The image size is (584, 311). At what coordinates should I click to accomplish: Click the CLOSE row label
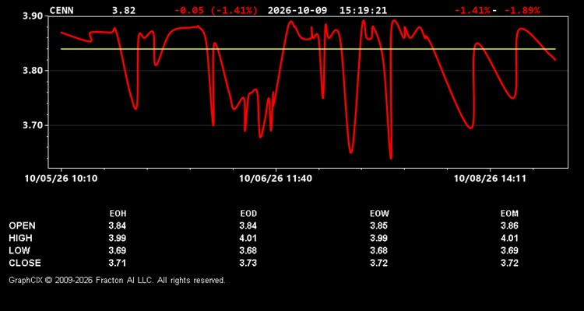point(25,263)
